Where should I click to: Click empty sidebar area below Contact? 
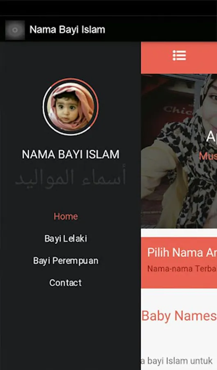click(71, 328)
